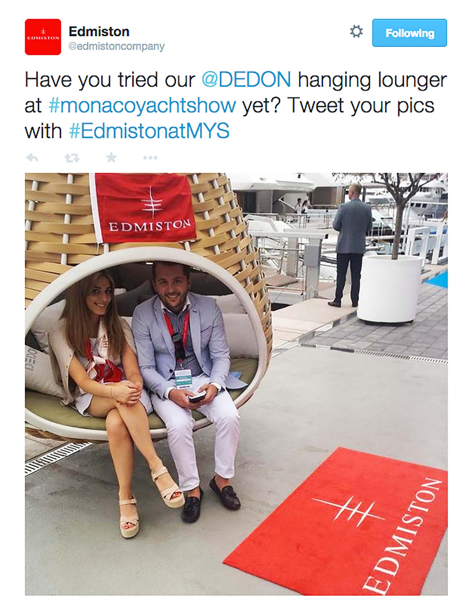Open the gear settings dropdown
This screenshot has width=472, height=610.
point(356,31)
